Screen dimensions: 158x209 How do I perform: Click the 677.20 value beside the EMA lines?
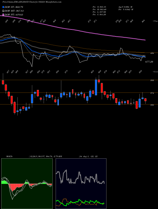click(x=149, y=62)
